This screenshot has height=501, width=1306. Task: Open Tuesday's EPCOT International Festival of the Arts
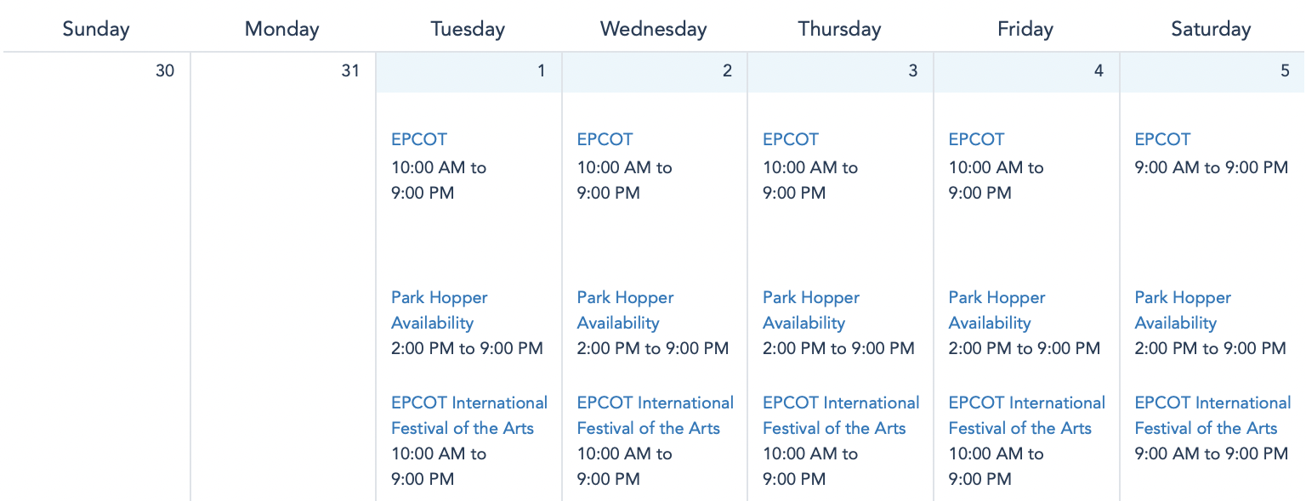point(468,415)
